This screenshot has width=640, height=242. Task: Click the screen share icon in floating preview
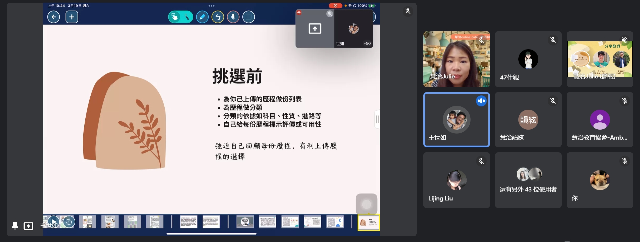tap(315, 29)
